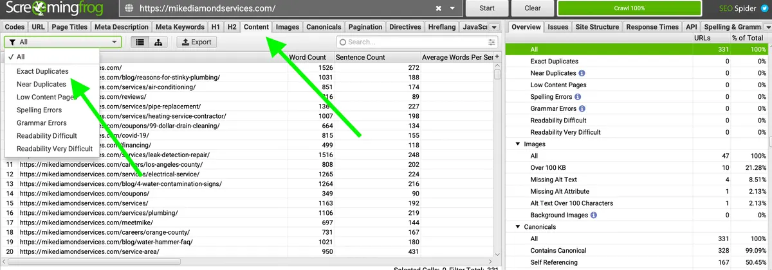Click the Screaming Frog logo
Viewport: 772px width, 270px height.
(x=53, y=9)
